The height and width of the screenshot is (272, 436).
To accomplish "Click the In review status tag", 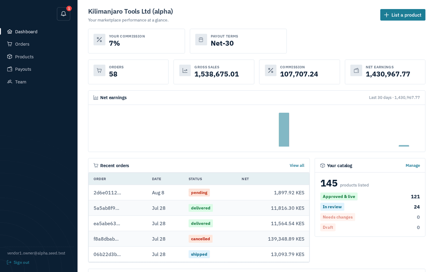I will coord(332,207).
